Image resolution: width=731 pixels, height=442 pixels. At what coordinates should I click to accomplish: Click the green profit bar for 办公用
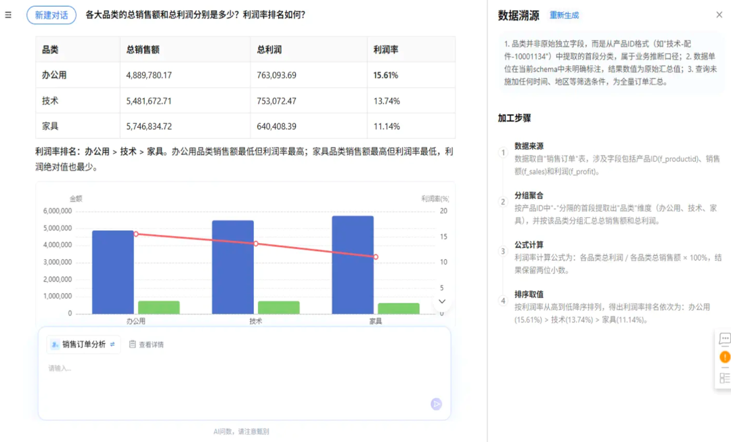pos(158,308)
